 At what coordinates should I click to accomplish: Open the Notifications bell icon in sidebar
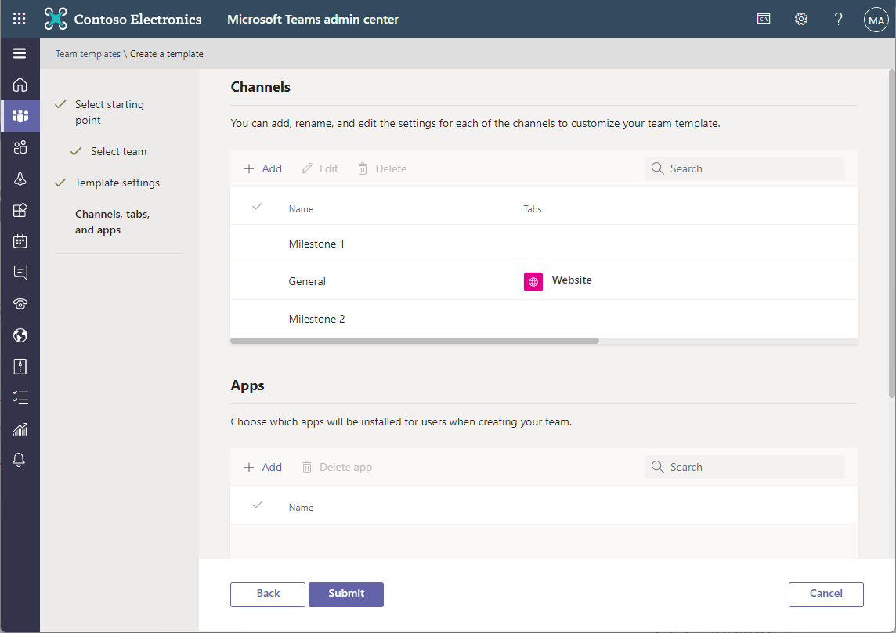click(x=20, y=460)
